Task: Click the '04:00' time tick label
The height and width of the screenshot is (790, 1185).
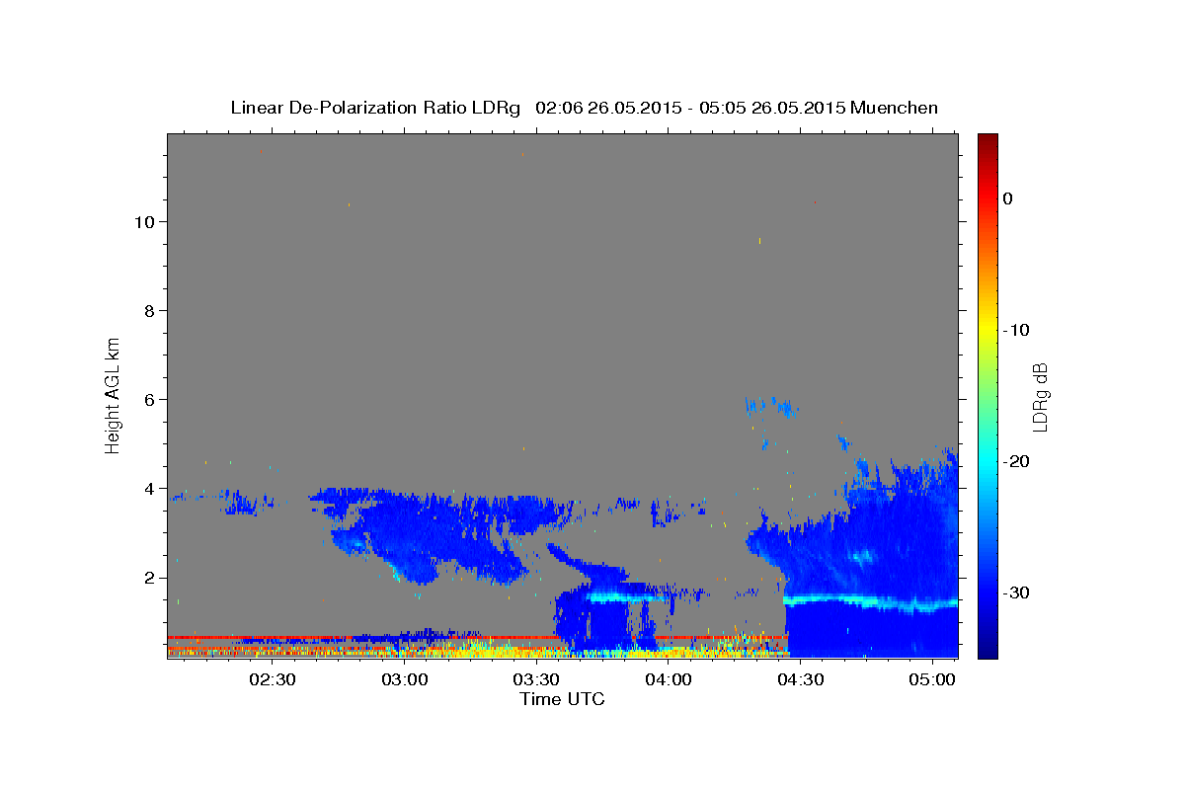Action: pyautogui.click(x=668, y=679)
